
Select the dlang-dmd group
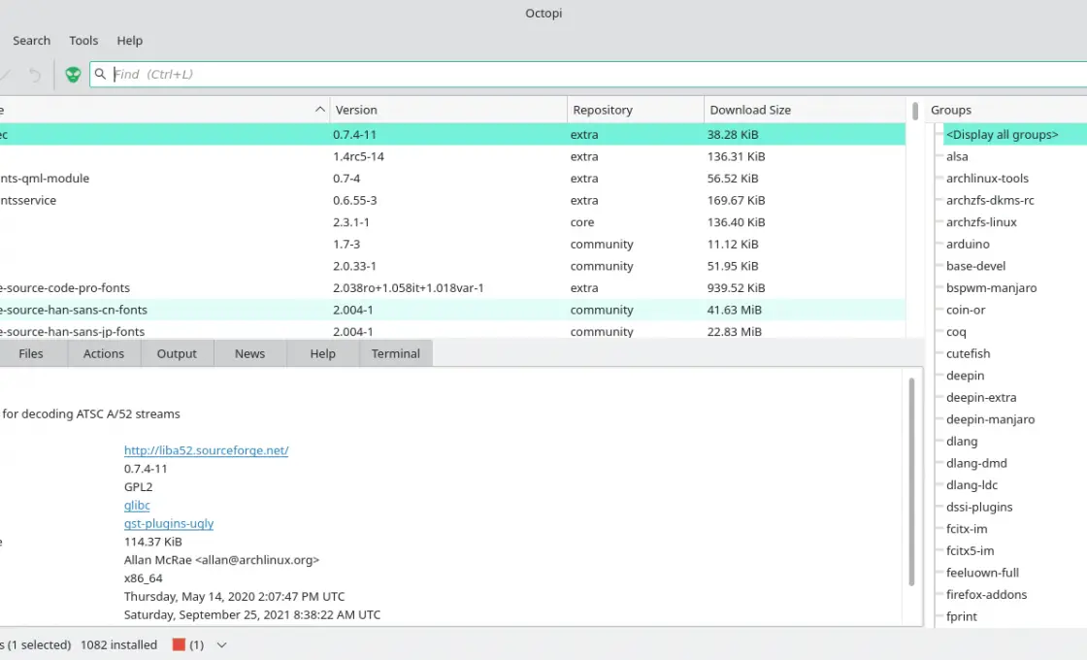point(976,463)
